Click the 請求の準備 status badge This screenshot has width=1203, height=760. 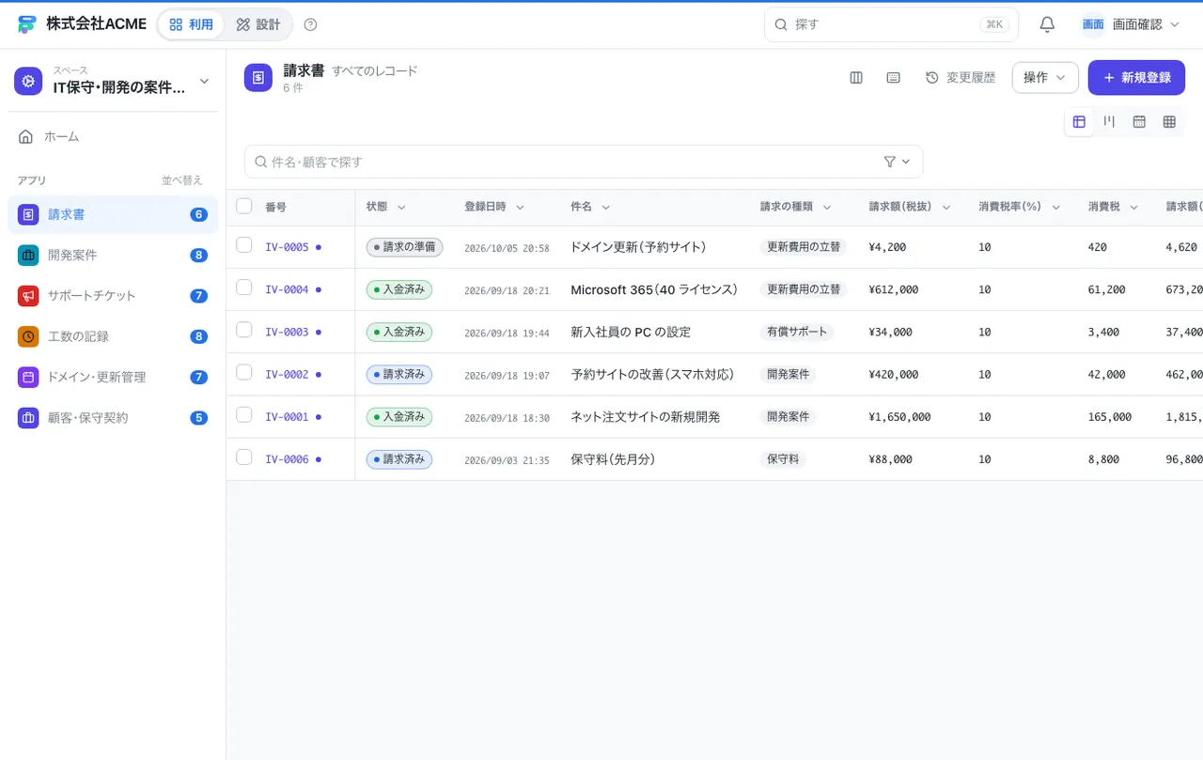[404, 247]
